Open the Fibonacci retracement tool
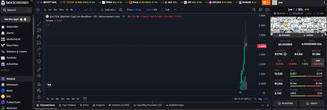Viewport: 327px width, 110px height. click(39, 30)
